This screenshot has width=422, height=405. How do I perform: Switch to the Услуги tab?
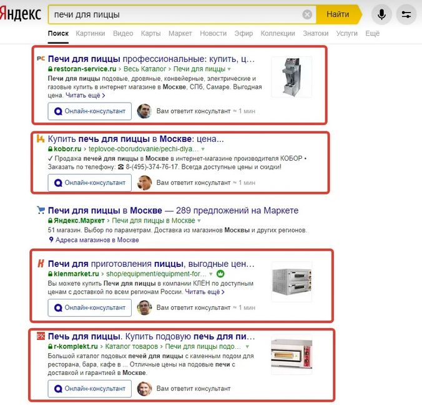(346, 33)
